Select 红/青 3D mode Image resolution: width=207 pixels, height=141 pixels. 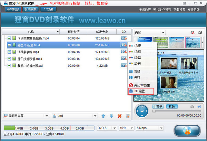142,46
